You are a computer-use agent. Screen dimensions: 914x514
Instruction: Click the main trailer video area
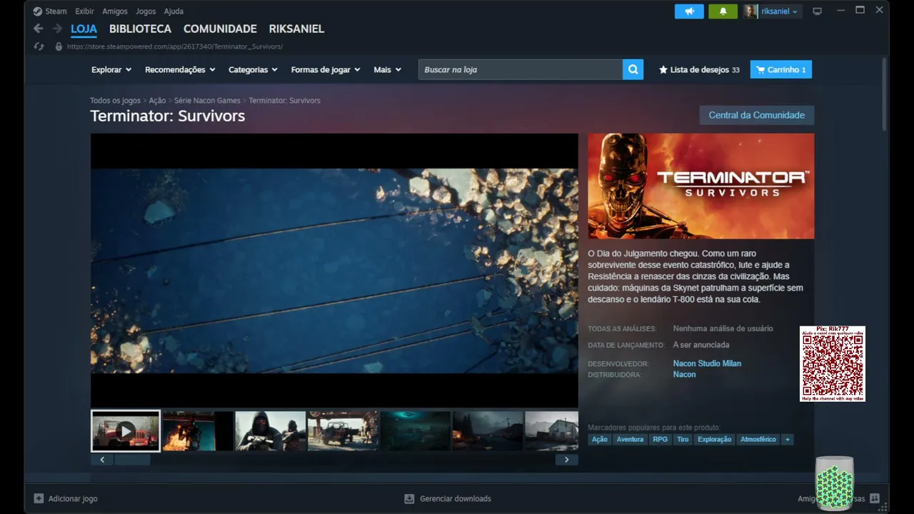(334, 271)
